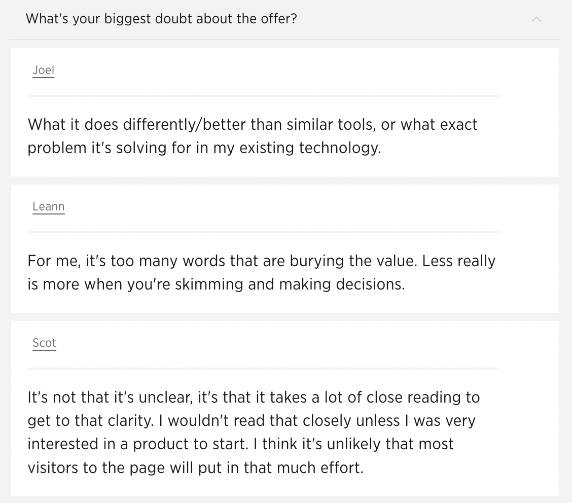The width and height of the screenshot is (572, 503).
Task: Click the gray gap between Joel and Leann cards
Action: [x=286, y=180]
